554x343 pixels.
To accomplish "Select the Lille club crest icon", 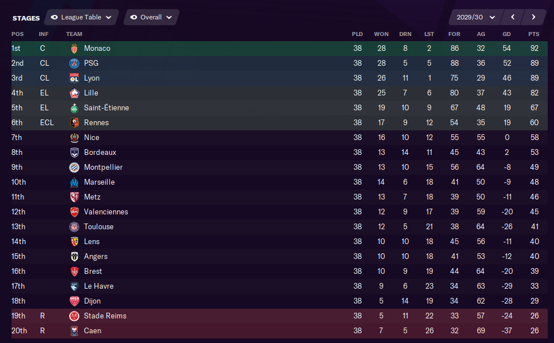I will 74,93.
